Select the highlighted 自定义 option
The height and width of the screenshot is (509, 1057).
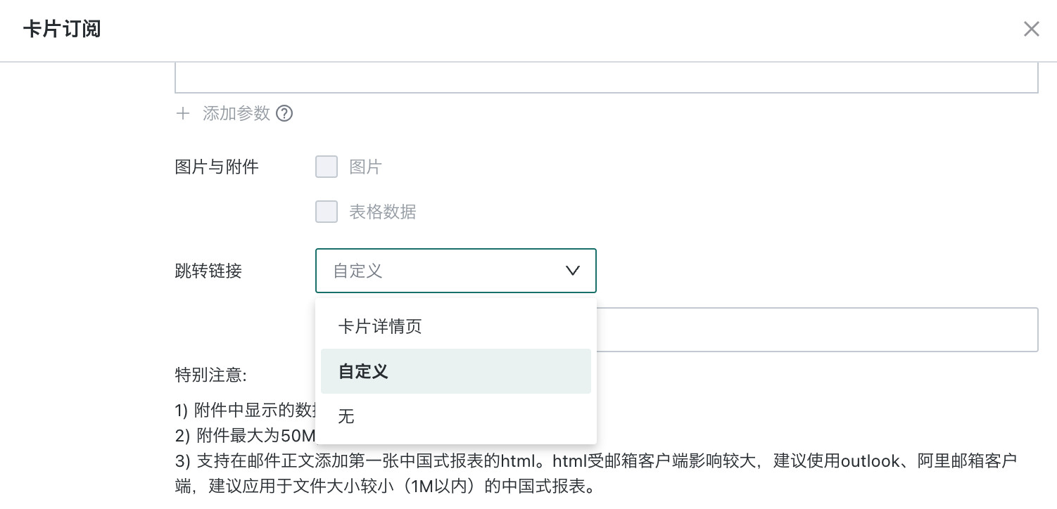point(456,371)
